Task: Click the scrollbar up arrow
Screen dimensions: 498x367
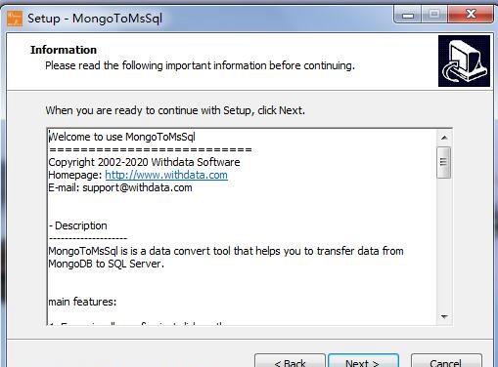Action: tap(444, 138)
